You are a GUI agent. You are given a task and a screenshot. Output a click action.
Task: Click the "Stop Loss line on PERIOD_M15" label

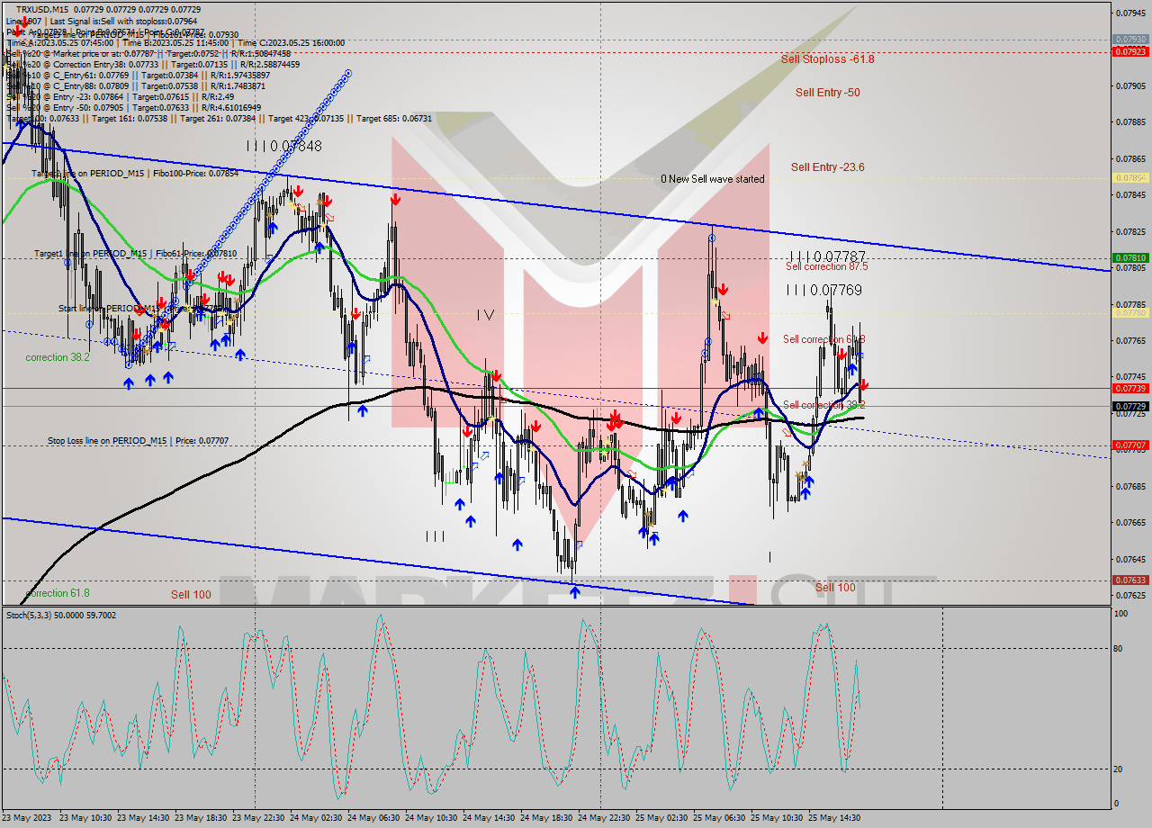(108, 441)
